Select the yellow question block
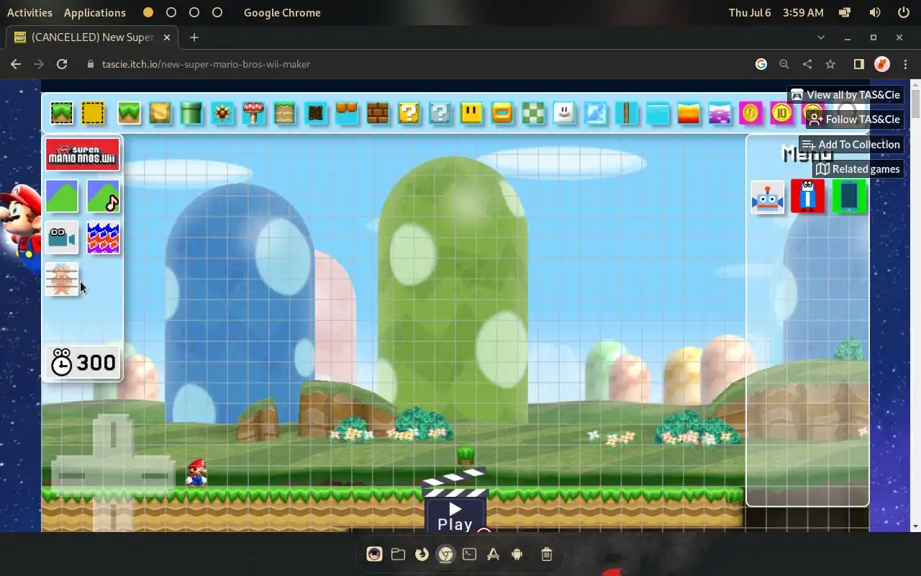The image size is (921, 576). pos(409,113)
